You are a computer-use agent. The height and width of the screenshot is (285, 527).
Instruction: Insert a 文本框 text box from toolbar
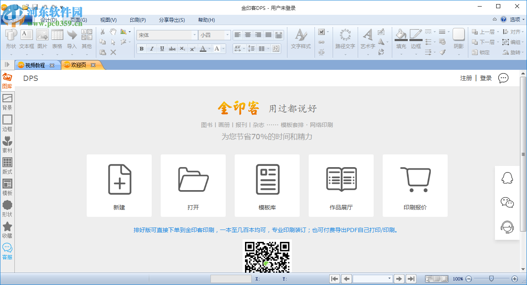point(27,39)
